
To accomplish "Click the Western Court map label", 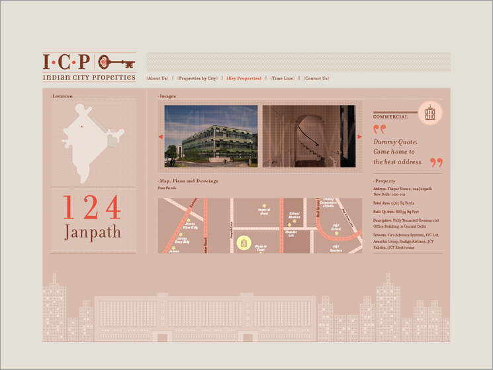I will pos(261,248).
